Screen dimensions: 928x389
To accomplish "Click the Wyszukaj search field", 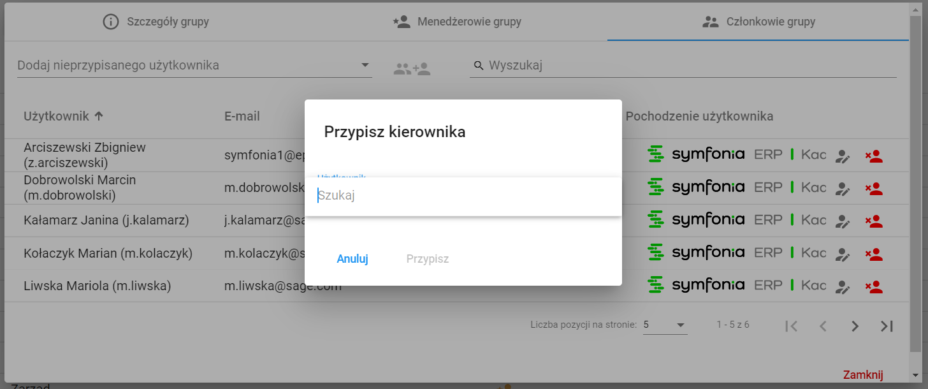I will pos(683,65).
